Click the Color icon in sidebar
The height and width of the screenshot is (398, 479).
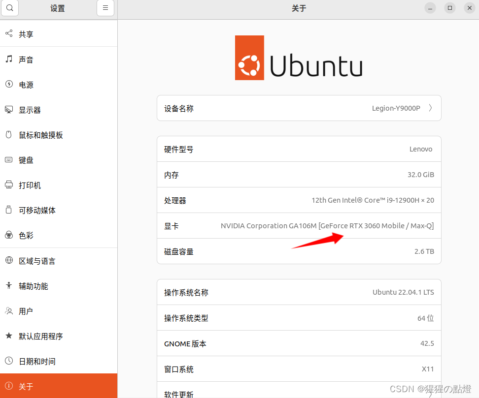[x=9, y=235]
